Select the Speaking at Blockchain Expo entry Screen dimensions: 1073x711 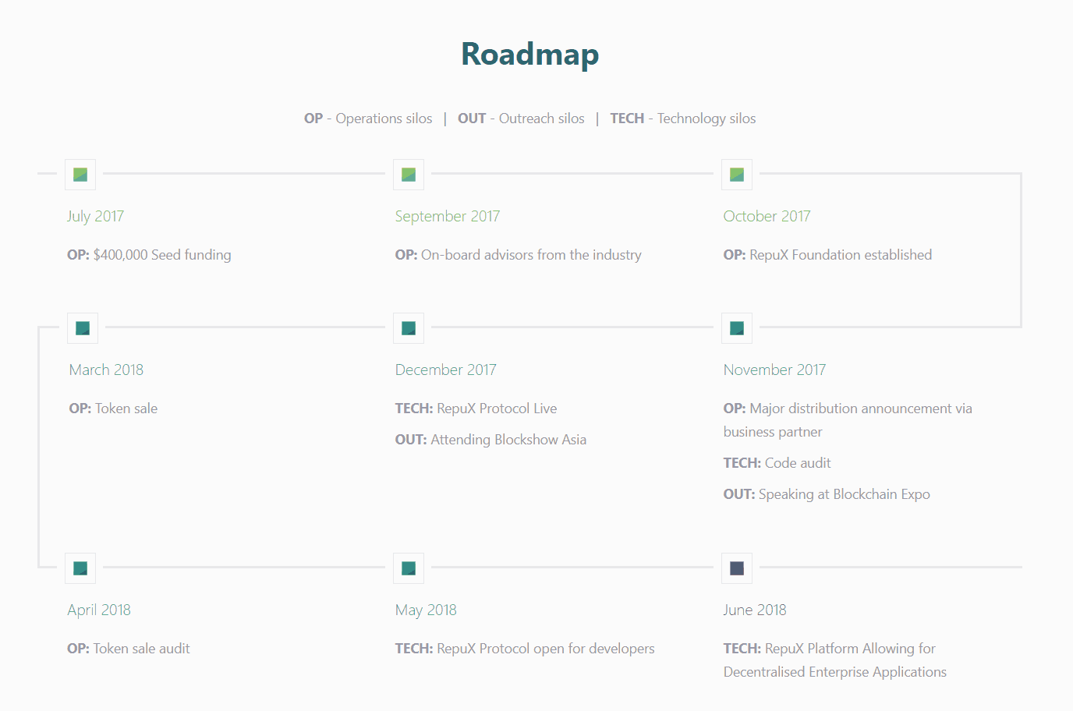827,494
